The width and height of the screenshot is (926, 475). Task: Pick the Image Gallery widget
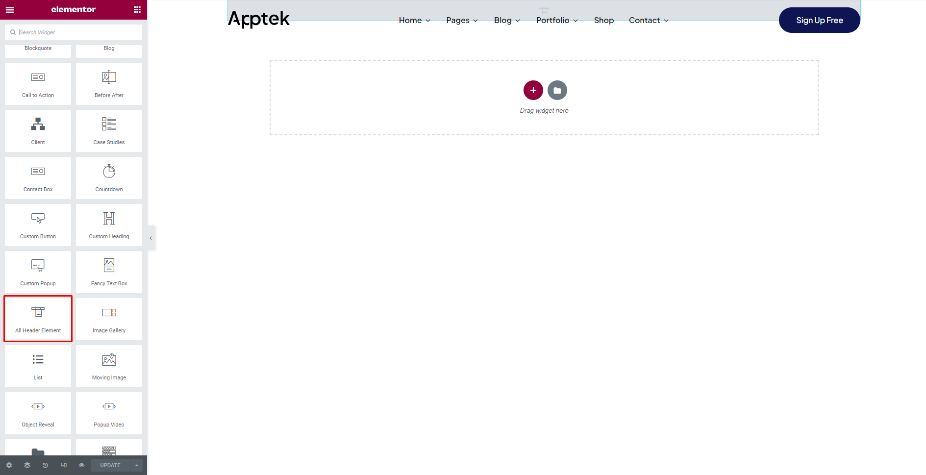[x=109, y=319]
